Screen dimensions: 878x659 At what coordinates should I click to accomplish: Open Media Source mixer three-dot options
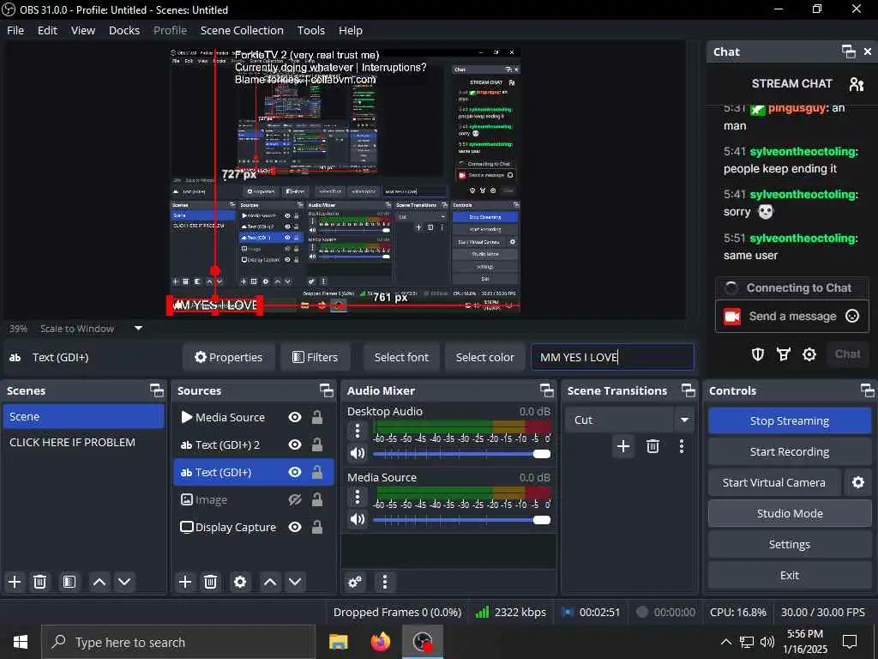click(358, 497)
